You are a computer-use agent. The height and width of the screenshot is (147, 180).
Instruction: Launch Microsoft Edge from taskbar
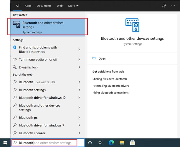coord(111,143)
